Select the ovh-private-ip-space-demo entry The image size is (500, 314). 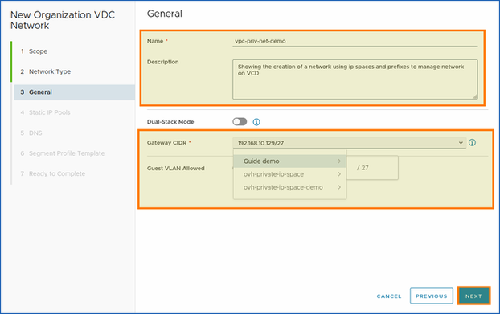coord(289,187)
